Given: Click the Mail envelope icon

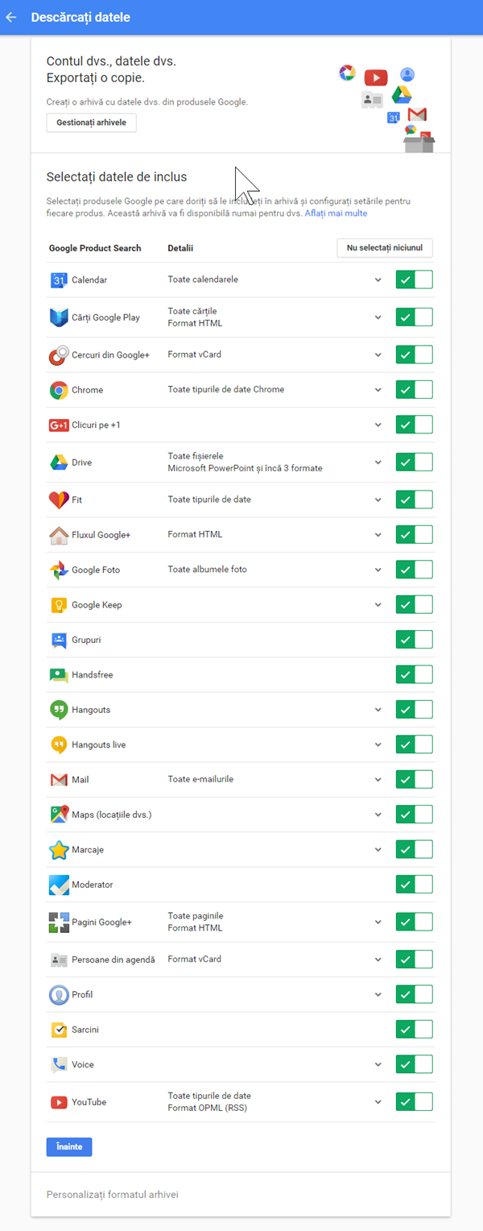Looking at the screenshot, I should click(x=58, y=780).
